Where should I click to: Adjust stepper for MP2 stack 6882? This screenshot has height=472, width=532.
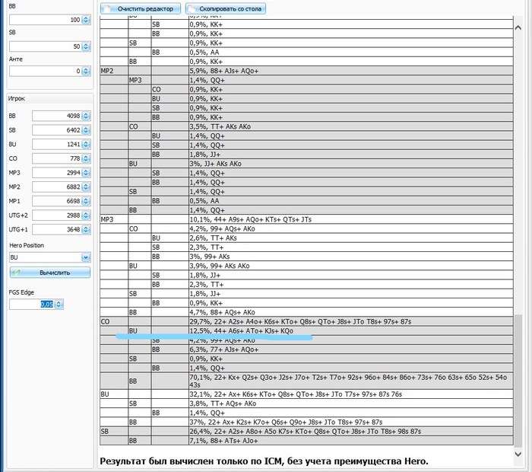pos(86,187)
